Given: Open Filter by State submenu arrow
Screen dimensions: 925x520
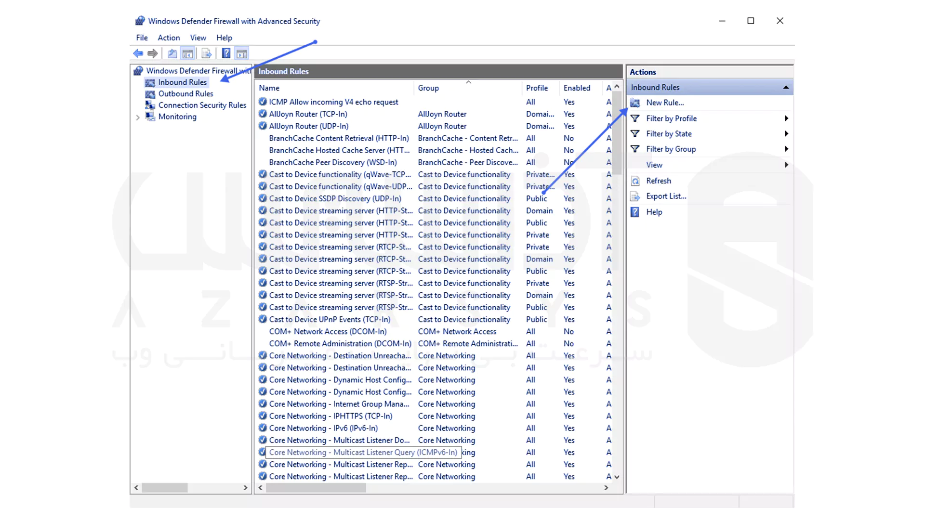Looking at the screenshot, I should click(x=786, y=134).
